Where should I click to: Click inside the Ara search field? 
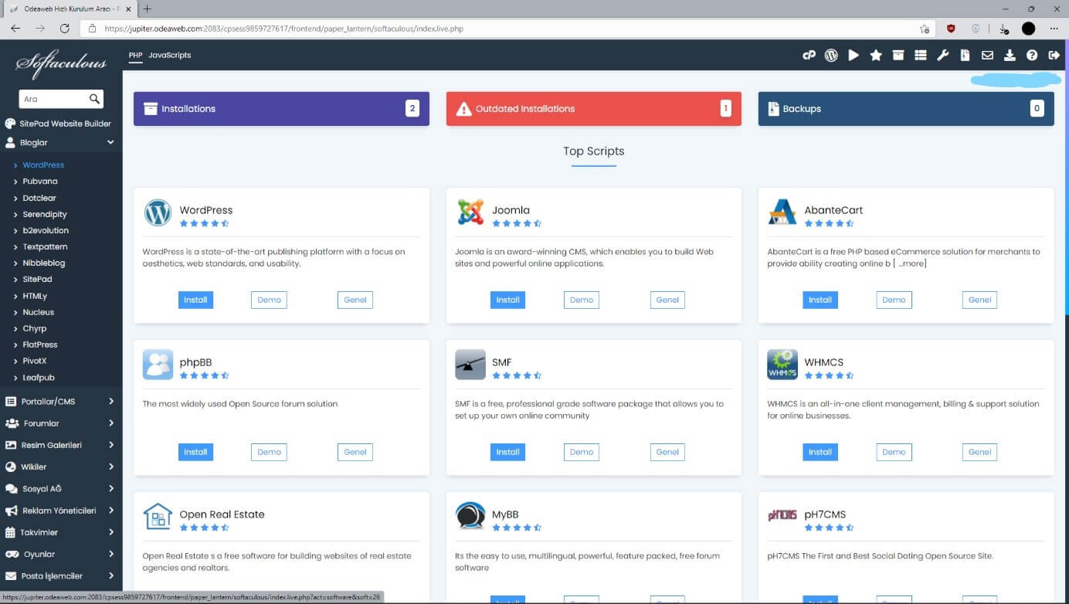click(54, 99)
